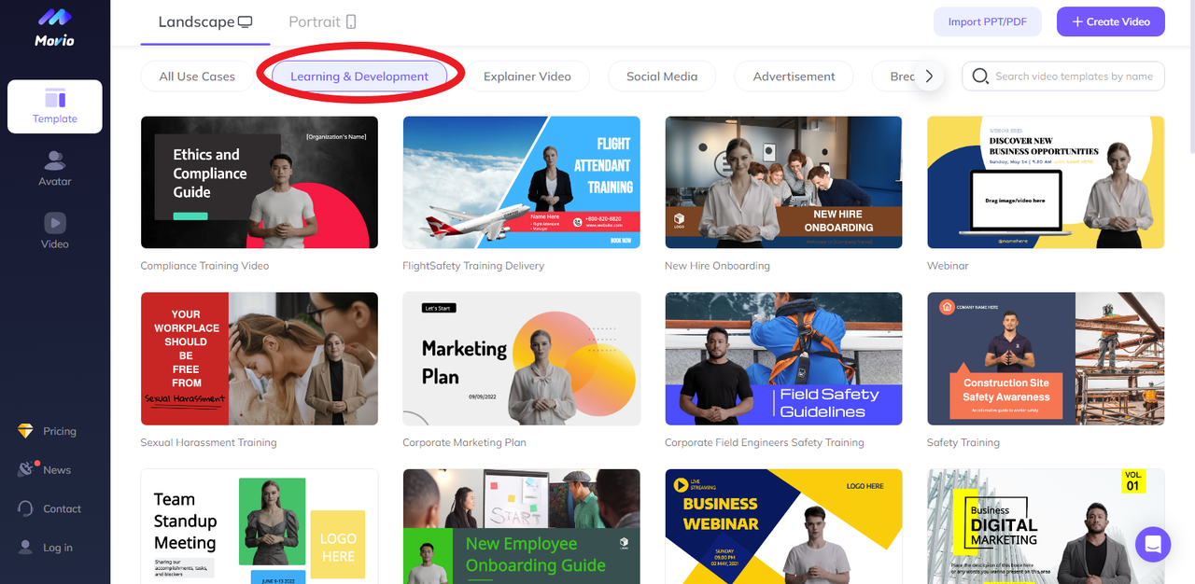The width and height of the screenshot is (1195, 584).
Task: Click the FlightSafety Training Delivery caption
Action: tap(473, 266)
